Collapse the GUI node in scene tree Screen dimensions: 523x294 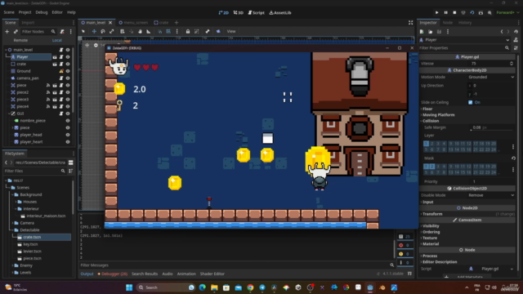pyautogui.click(x=10, y=114)
